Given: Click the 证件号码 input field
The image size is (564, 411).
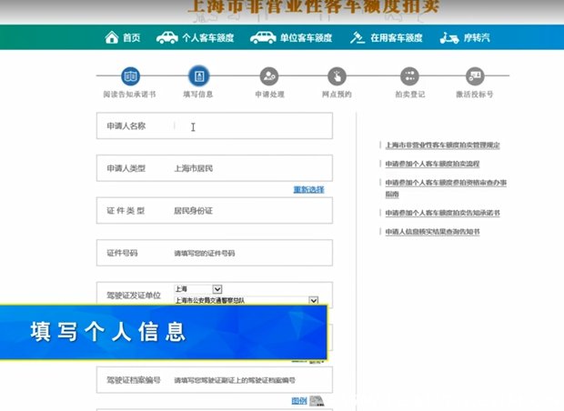Looking at the screenshot, I should pos(250,253).
